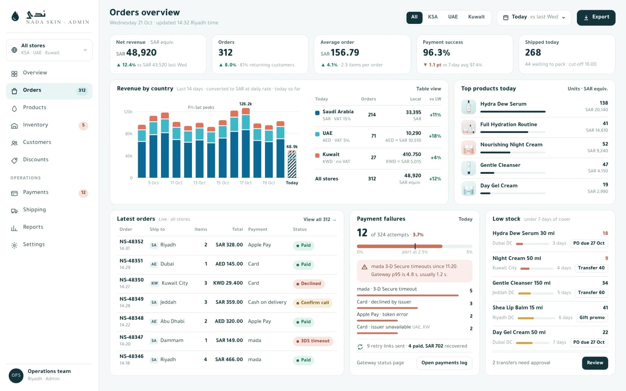
Task: Click the warning triangle in mada alert
Action: pos(364,267)
